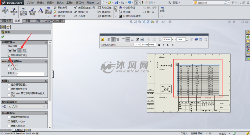Switch to View Layout (视图布局) tab

coord(6,21)
